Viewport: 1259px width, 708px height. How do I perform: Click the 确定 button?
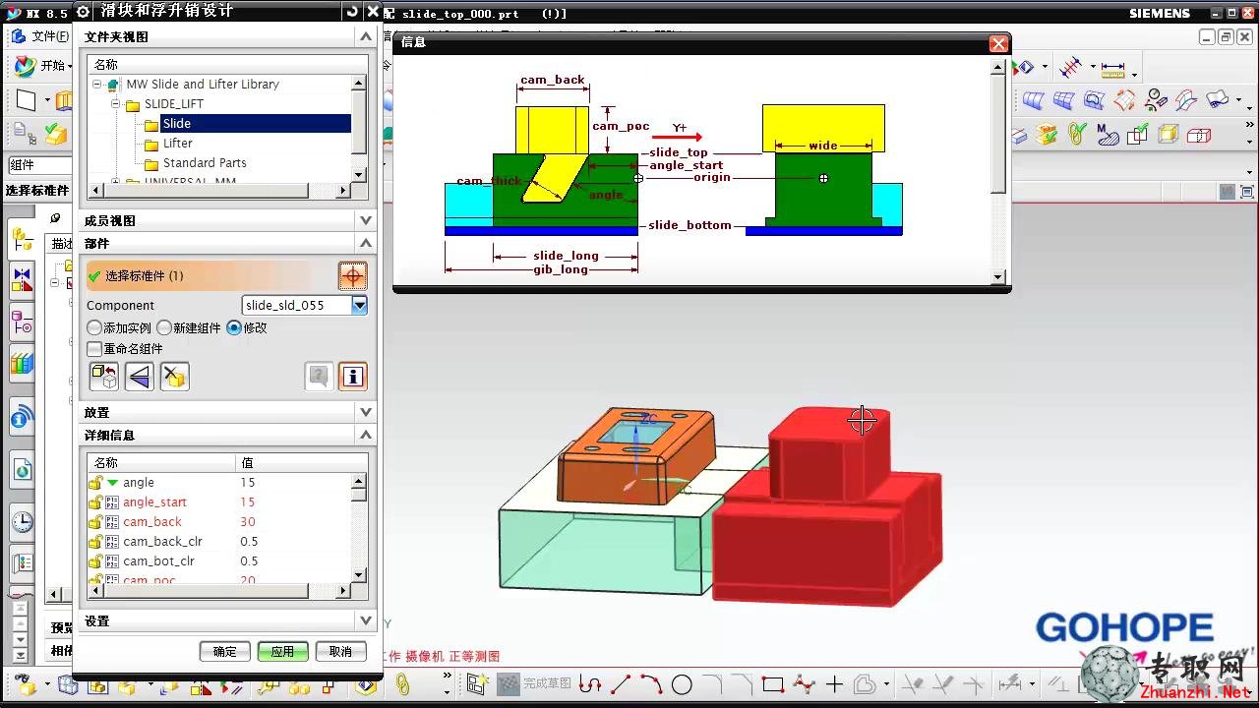(x=224, y=651)
